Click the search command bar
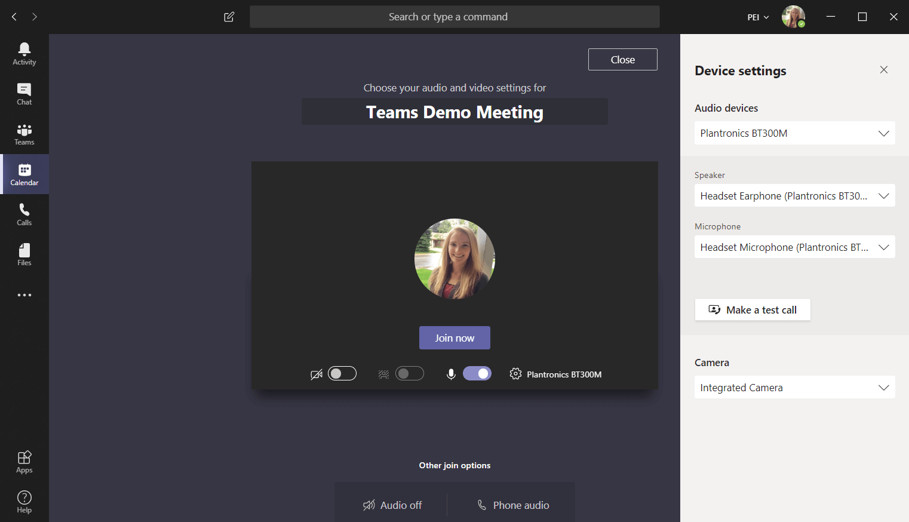Image resolution: width=909 pixels, height=522 pixels. point(454,17)
